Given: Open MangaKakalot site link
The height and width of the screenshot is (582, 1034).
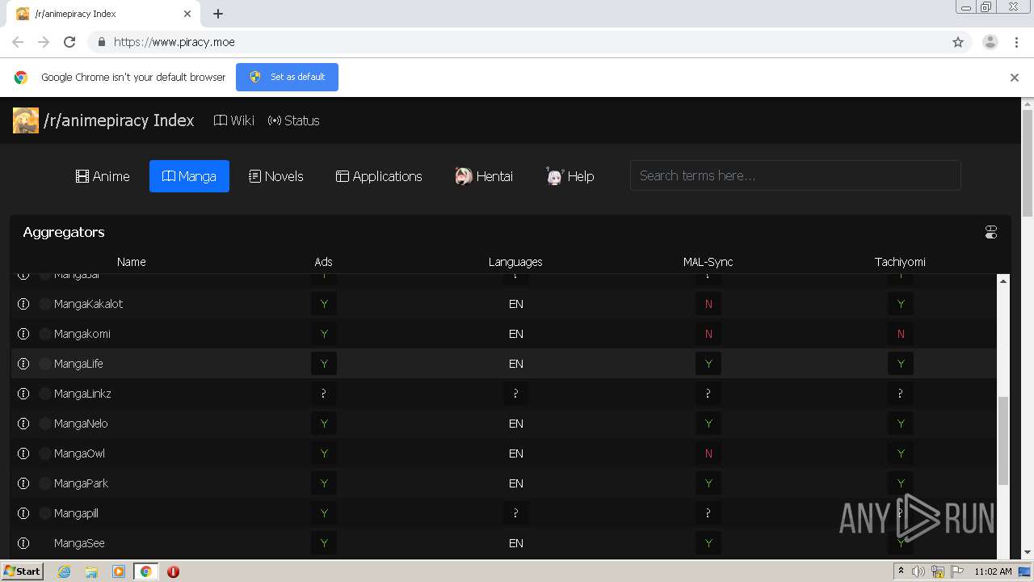Looking at the screenshot, I should [89, 304].
